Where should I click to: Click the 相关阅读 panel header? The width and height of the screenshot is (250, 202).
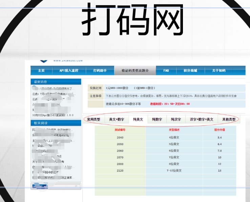click(x=56, y=123)
